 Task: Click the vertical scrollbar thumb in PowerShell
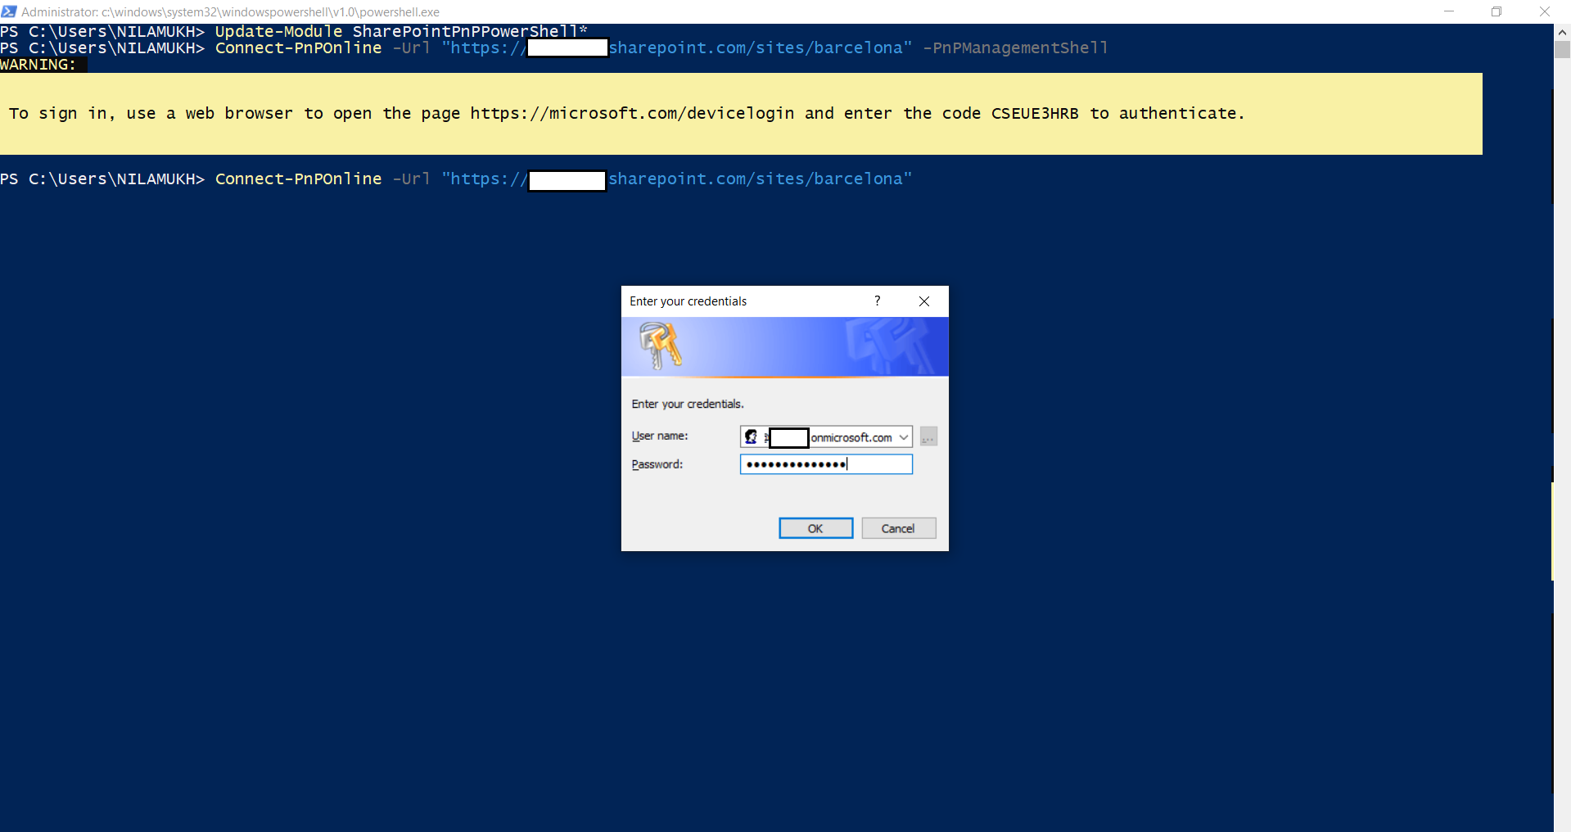[x=1562, y=49]
